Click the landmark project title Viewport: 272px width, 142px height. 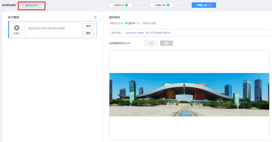point(9,5)
